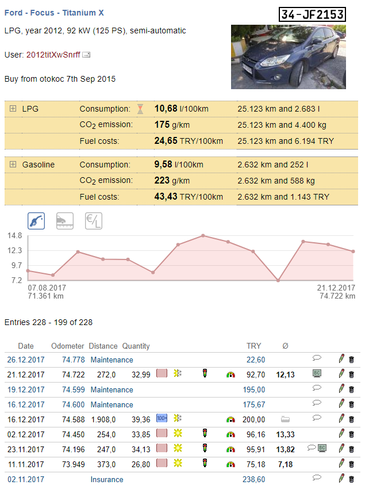Screen dimensions: 369x485
Task: Open Ford - Focus - Titanium X title link
Action: coord(54,13)
